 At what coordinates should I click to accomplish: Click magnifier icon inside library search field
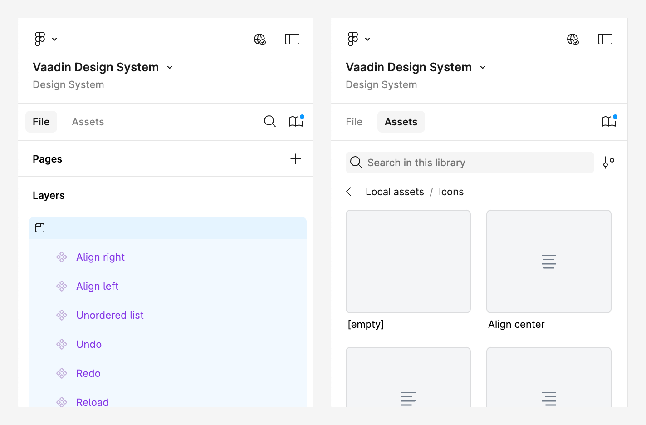pos(356,162)
